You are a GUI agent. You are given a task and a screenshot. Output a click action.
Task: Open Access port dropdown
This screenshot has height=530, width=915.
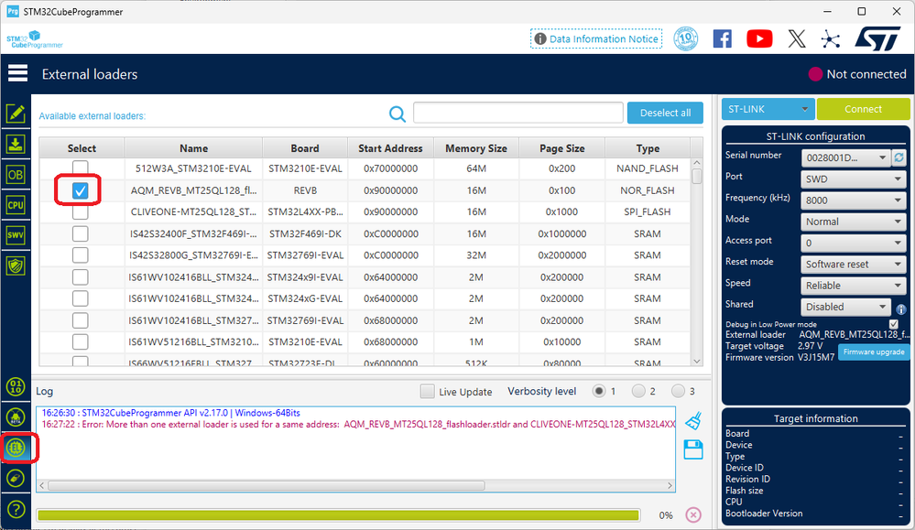[x=853, y=243]
